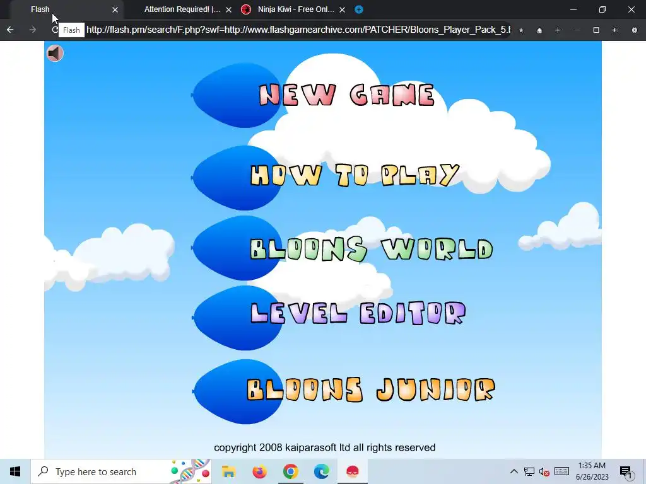
Task: Open the Windows Start menu
Action: click(15, 471)
